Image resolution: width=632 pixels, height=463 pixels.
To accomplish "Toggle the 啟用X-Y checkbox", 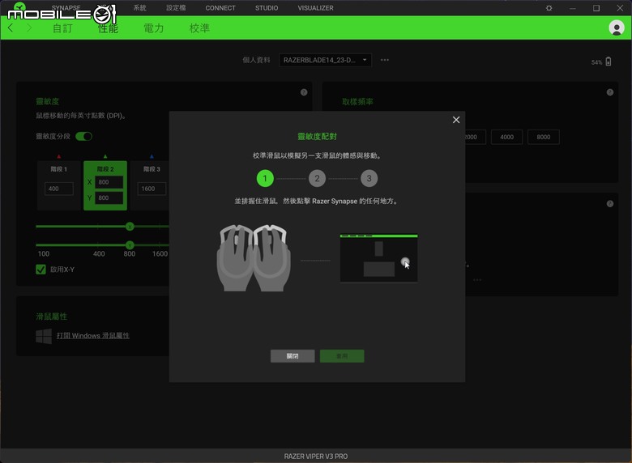I will point(41,270).
